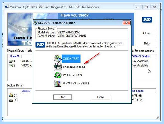This screenshot has width=164, height=124.
Task: Click the physical drive 1 disk icon
Action: [11, 61]
